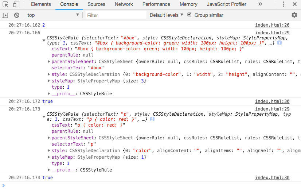Open the top context dropdown
301x189 pixels.
click(x=53, y=15)
